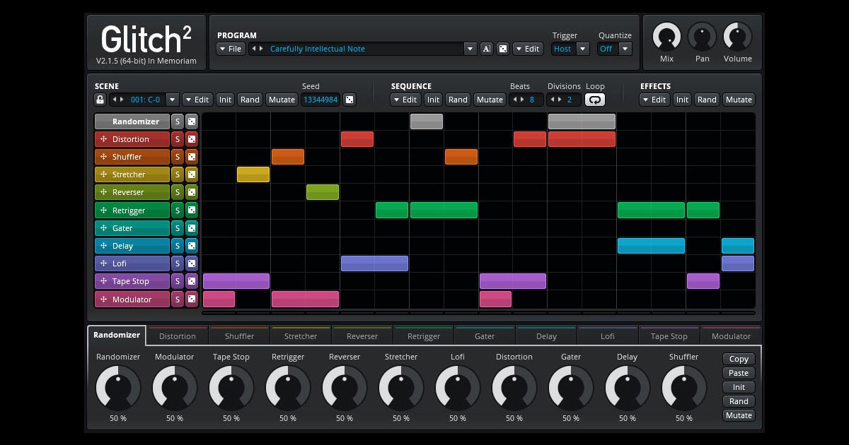This screenshot has width=849, height=445.
Task: Open the Scene Edit dropdown
Action: [197, 100]
